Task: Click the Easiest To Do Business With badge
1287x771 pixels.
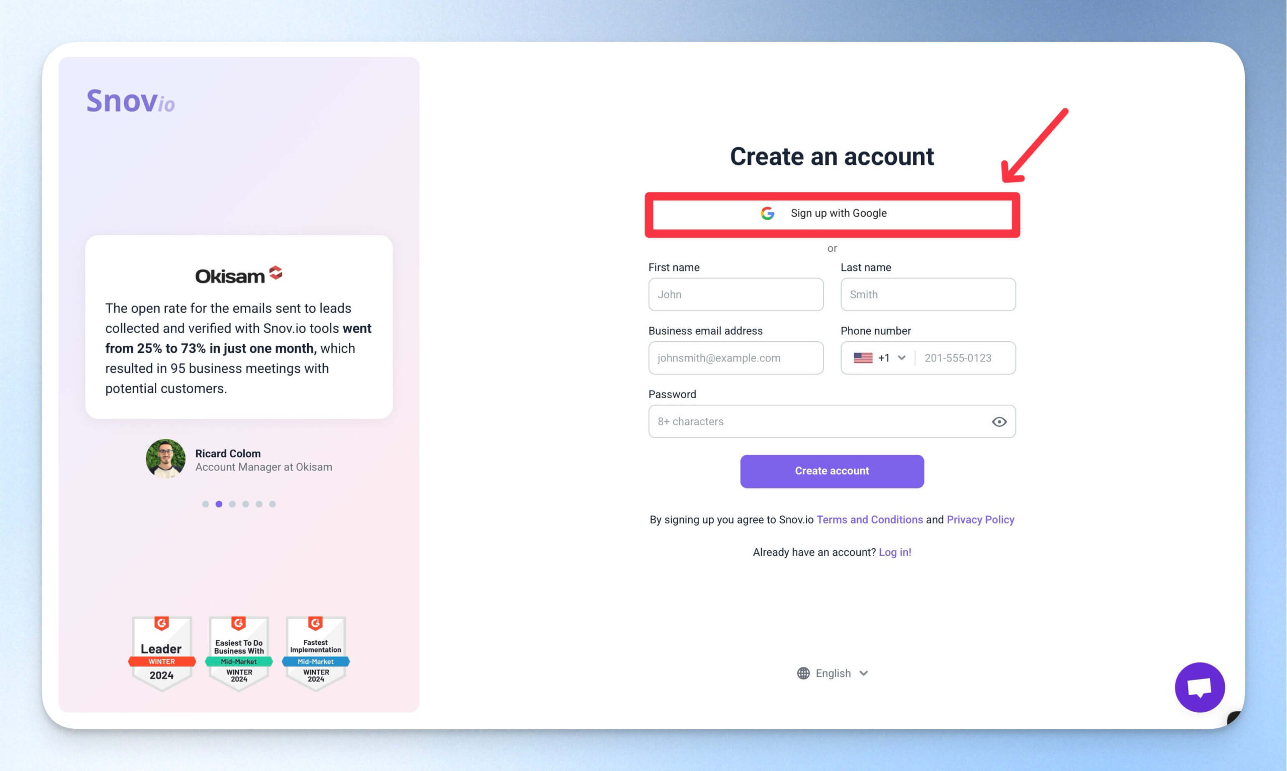Action: point(238,653)
